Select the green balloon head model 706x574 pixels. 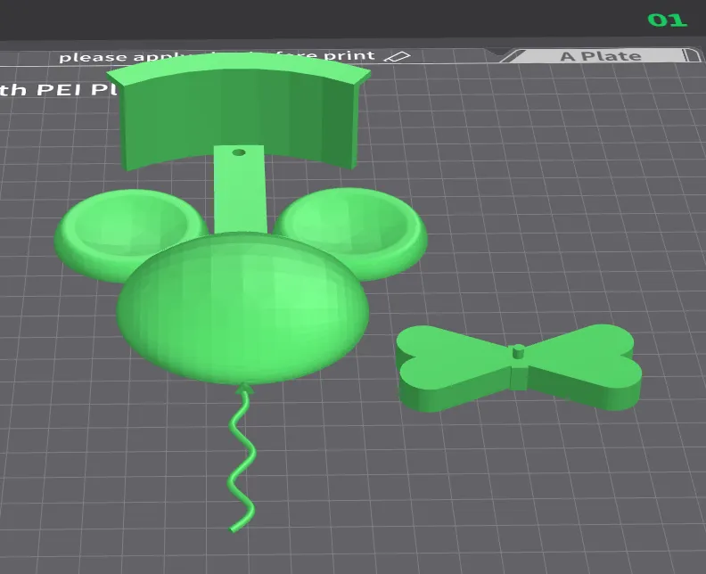[243, 308]
